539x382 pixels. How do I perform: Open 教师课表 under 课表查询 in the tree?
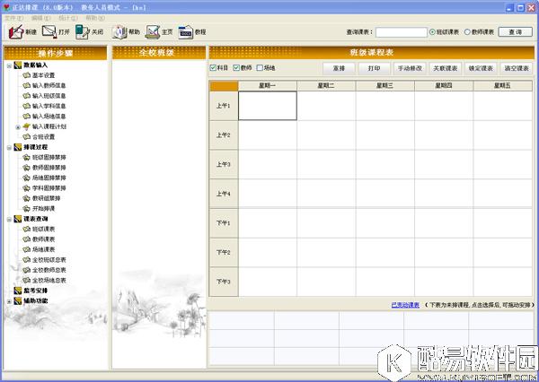tap(43, 239)
